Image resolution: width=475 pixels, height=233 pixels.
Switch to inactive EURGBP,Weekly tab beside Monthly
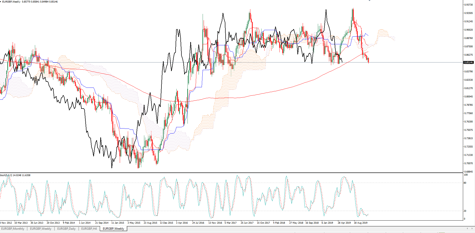click(41, 229)
